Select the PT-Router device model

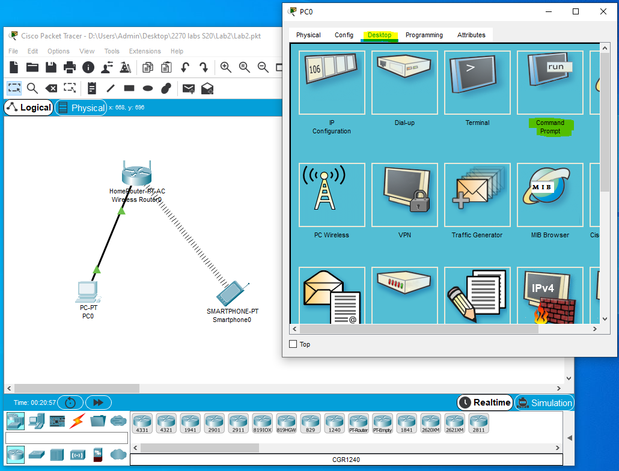358,423
